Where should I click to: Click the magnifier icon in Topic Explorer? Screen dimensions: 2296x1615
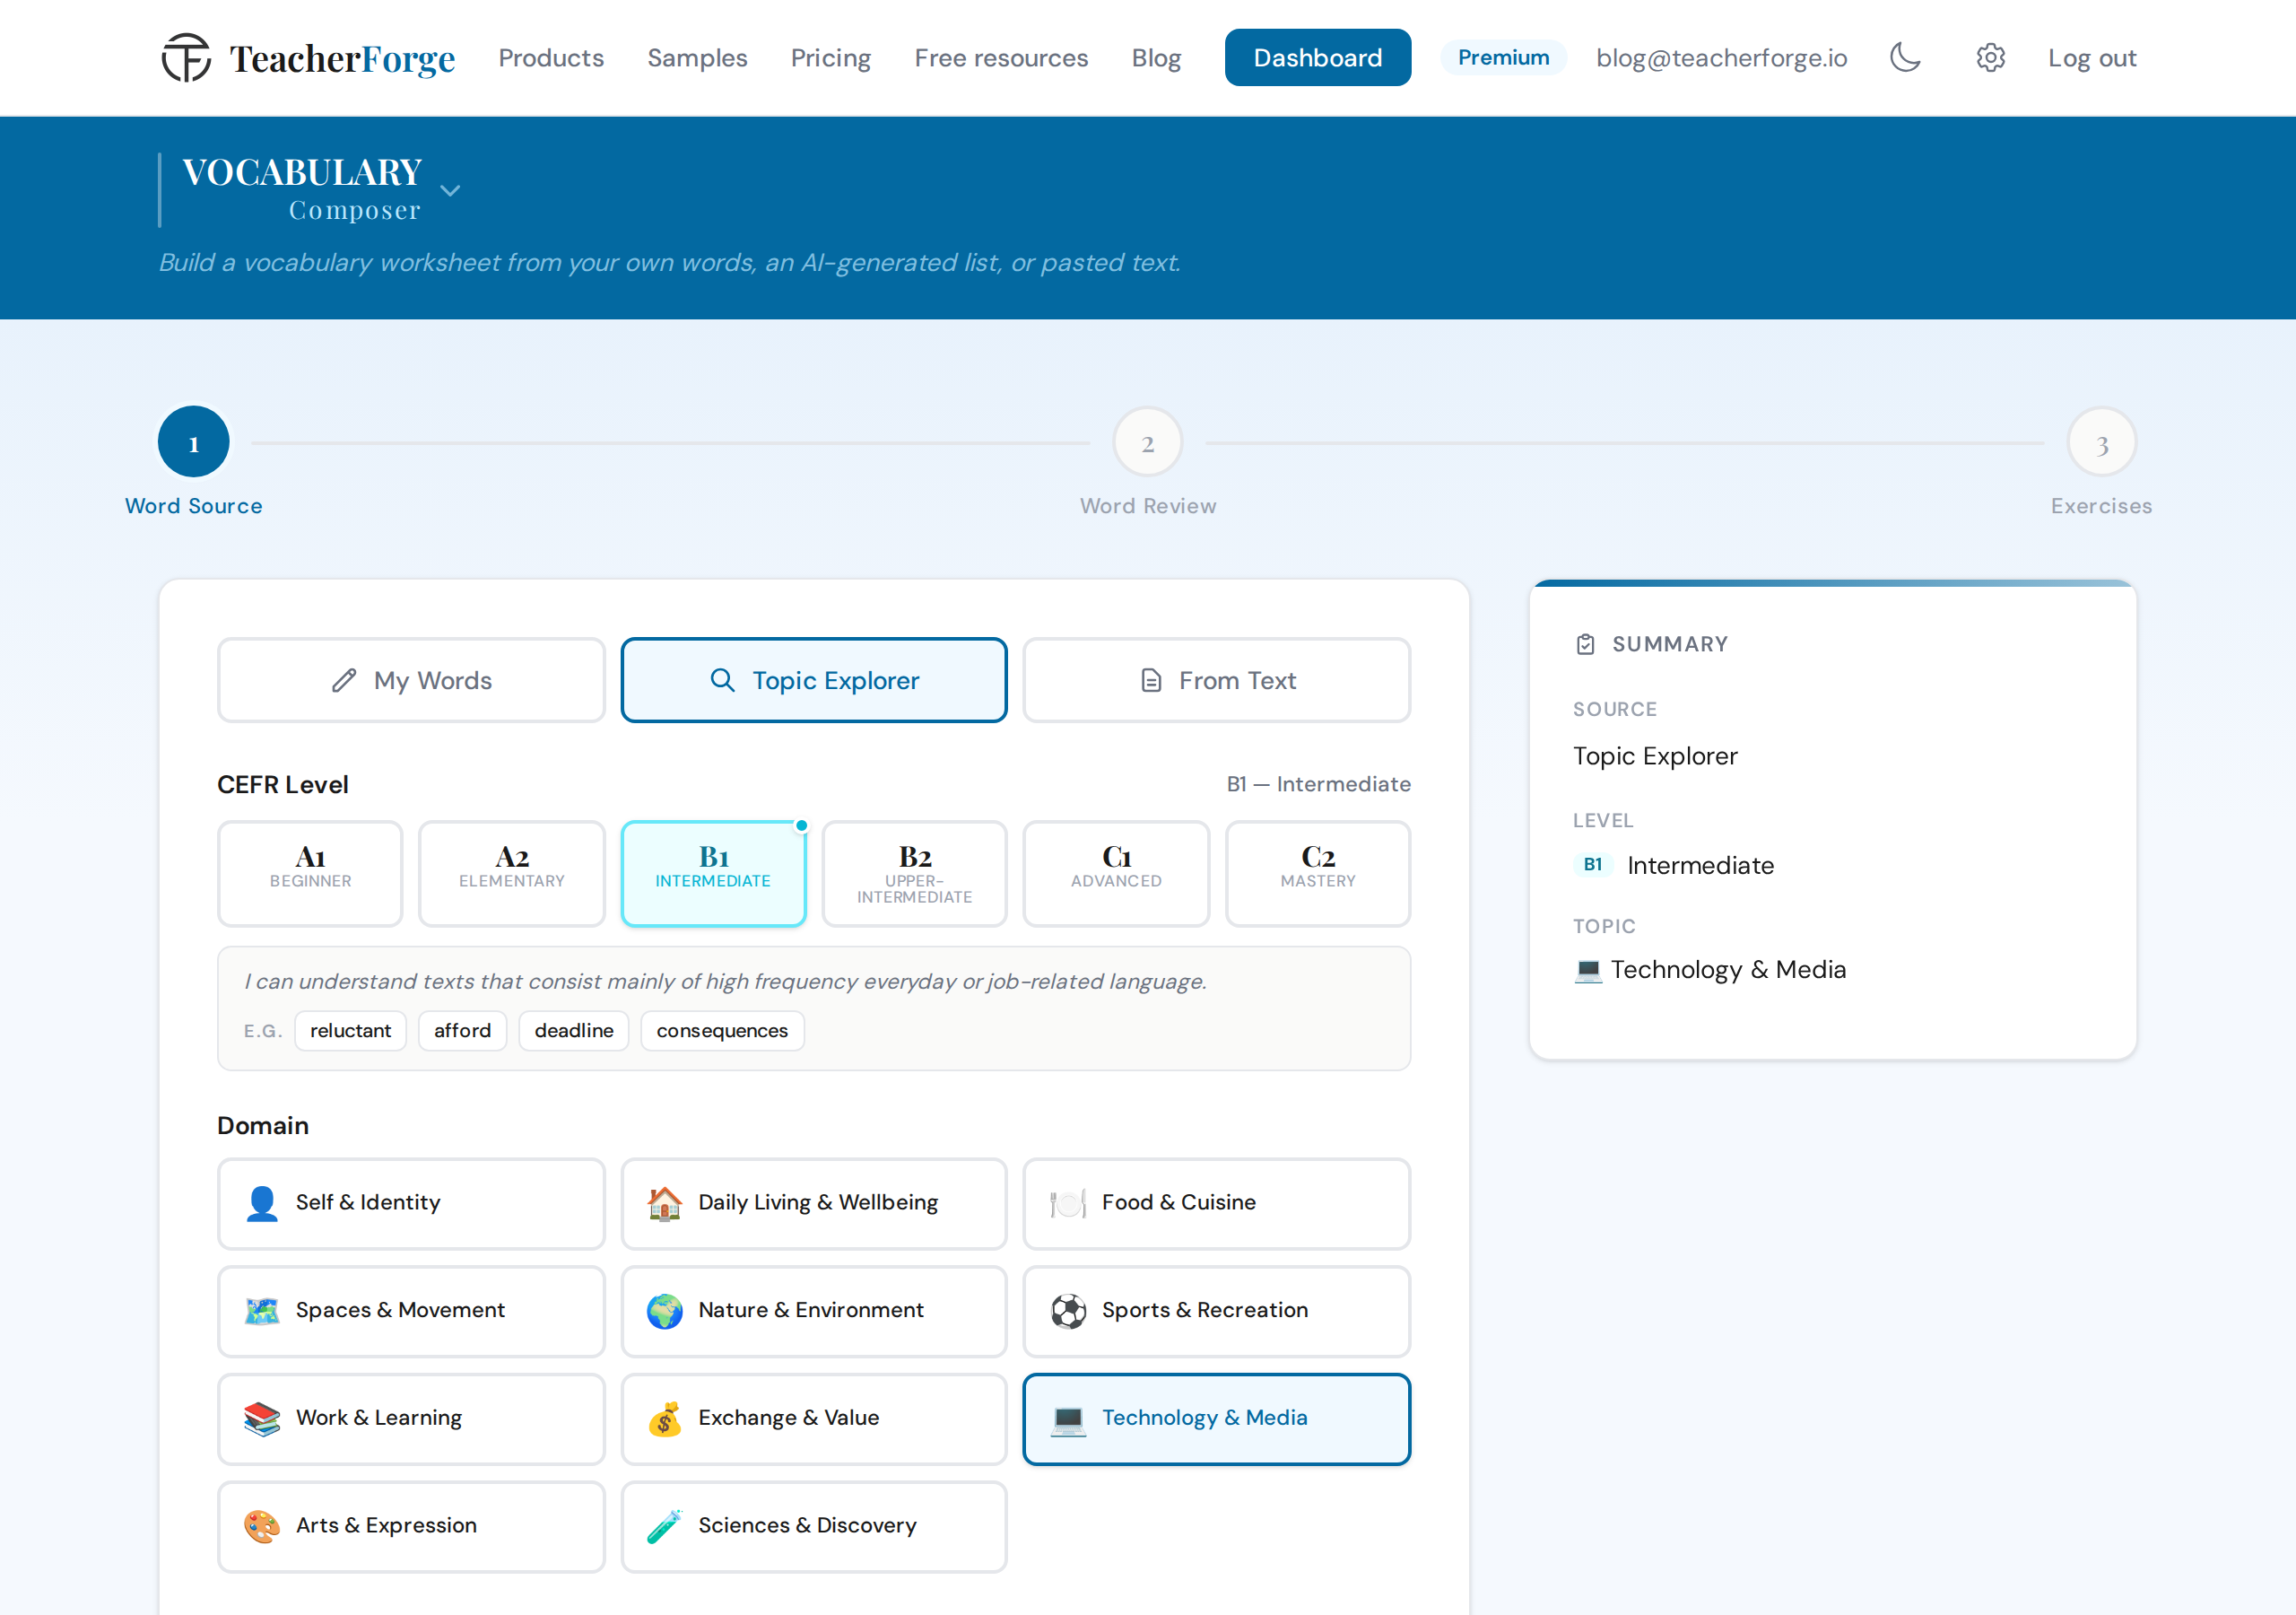pos(722,680)
